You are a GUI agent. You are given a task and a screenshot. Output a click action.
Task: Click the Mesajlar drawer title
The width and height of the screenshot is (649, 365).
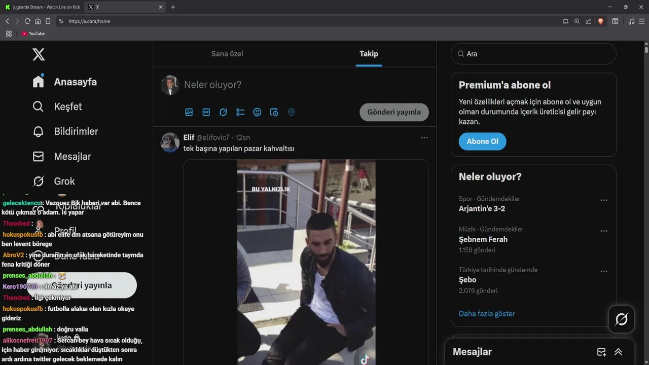coord(472,352)
